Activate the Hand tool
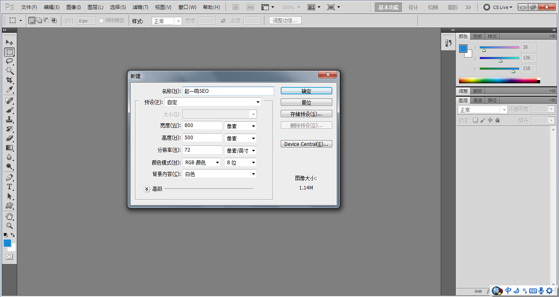559x297 pixels. click(9, 217)
